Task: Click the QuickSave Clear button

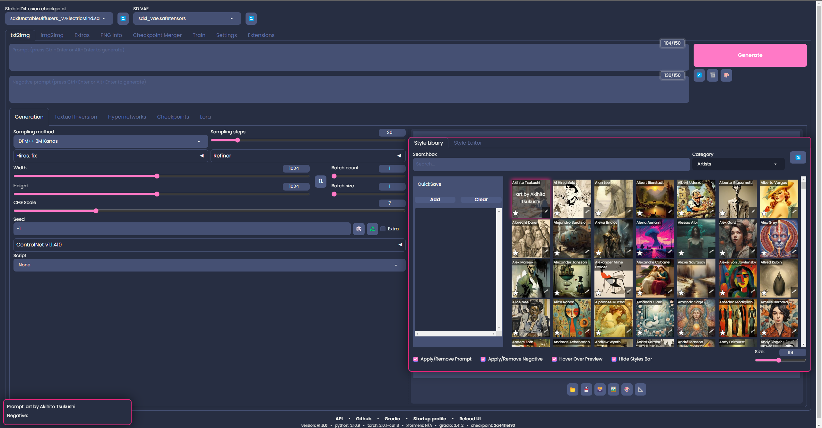Action: coord(480,200)
